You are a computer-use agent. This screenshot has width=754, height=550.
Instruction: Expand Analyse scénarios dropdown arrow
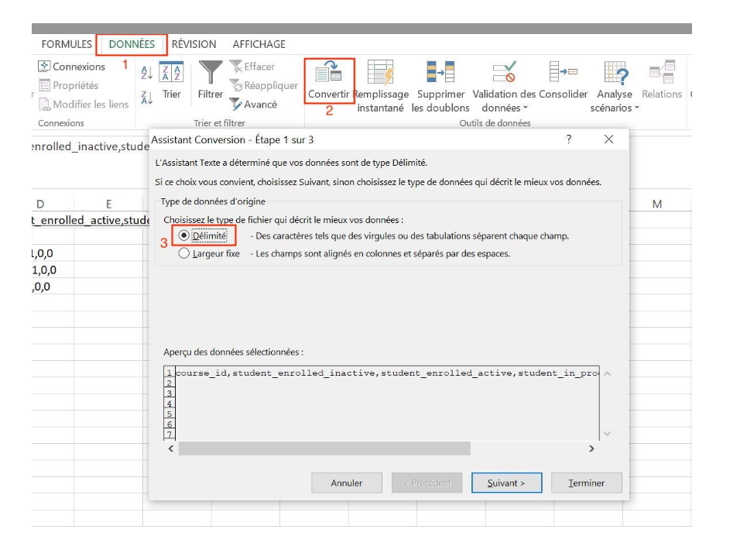(x=636, y=108)
